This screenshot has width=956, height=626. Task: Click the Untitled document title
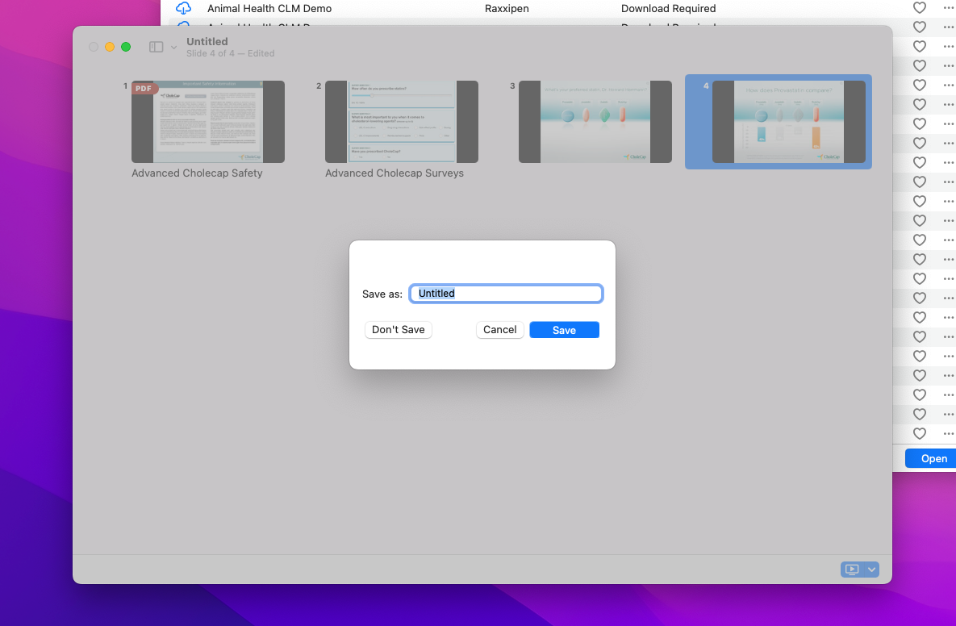207,41
